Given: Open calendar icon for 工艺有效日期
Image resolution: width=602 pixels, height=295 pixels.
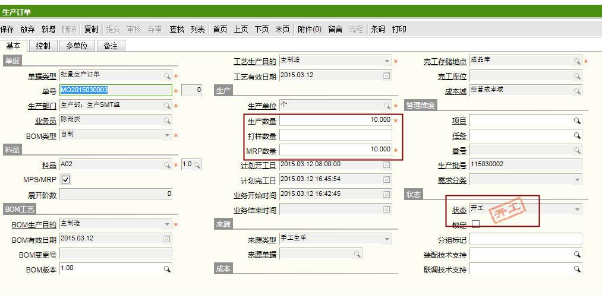Looking at the screenshot, I should 386,76.
